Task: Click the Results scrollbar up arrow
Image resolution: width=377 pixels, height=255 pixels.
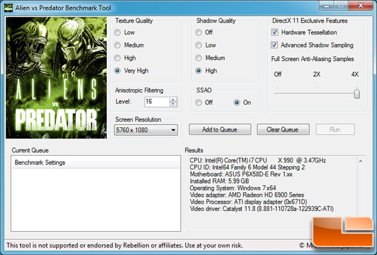Action: (x=361, y=161)
